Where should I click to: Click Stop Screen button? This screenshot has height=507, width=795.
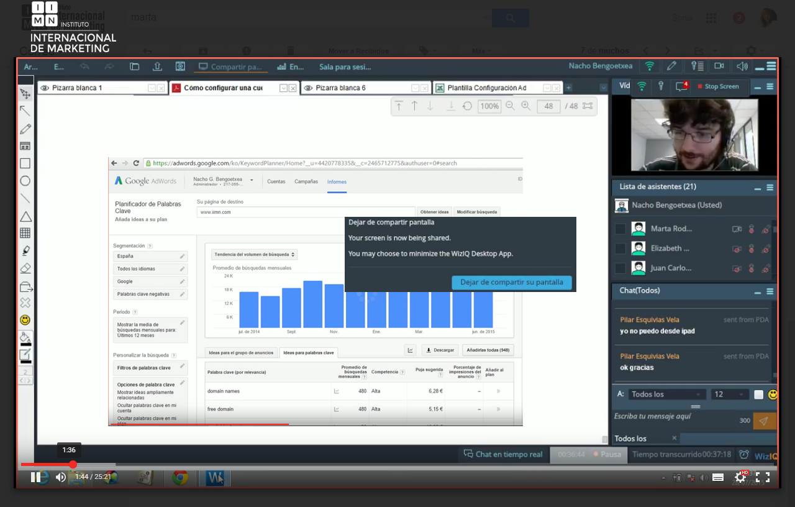[719, 86]
